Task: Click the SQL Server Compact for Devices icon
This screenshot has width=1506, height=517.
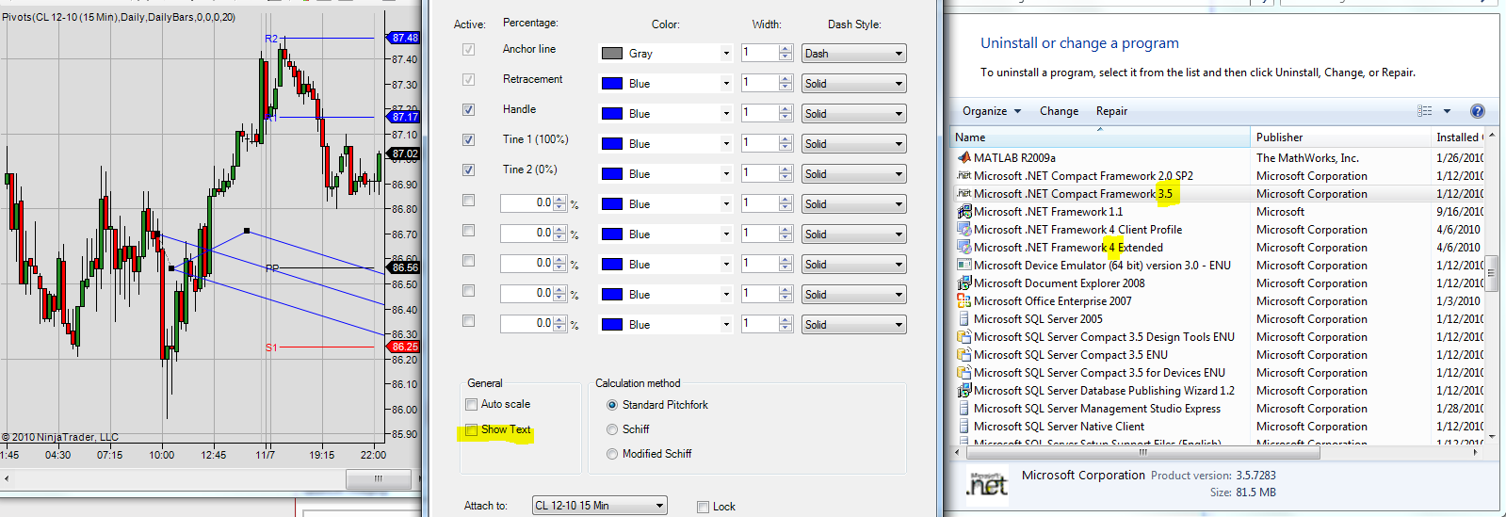Action: tap(964, 373)
